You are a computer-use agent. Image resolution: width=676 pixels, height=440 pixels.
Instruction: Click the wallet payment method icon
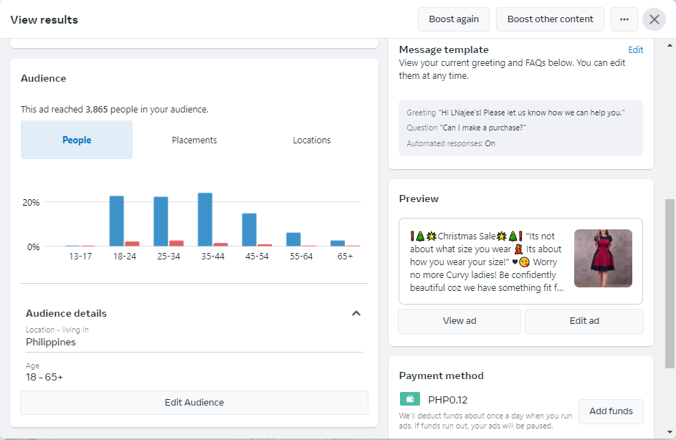pos(409,399)
